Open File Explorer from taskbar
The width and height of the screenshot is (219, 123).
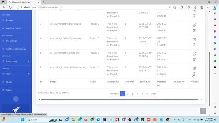73,120
